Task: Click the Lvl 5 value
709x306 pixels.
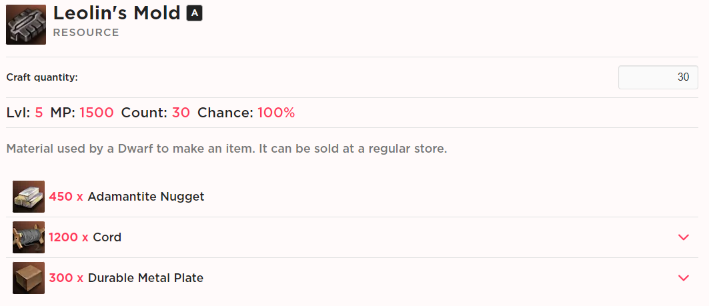Action: click(x=39, y=113)
